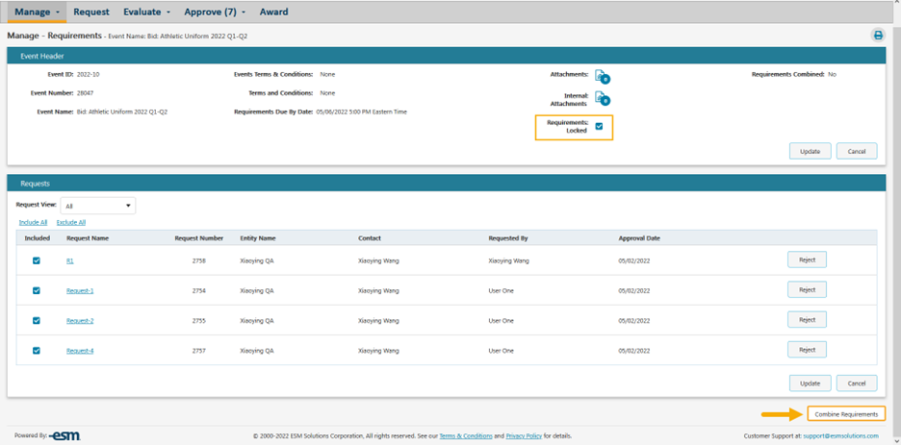Click the Exclude All link
901x445 pixels.
pos(70,223)
